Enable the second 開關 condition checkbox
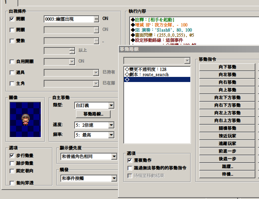This screenshot has height=199, width=259. point(12,30)
